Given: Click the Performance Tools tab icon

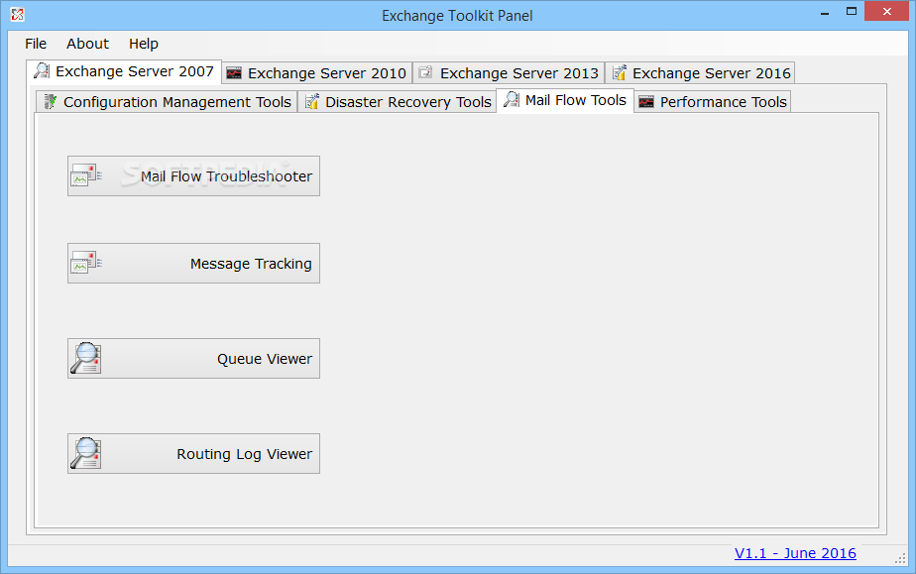Looking at the screenshot, I should (646, 102).
